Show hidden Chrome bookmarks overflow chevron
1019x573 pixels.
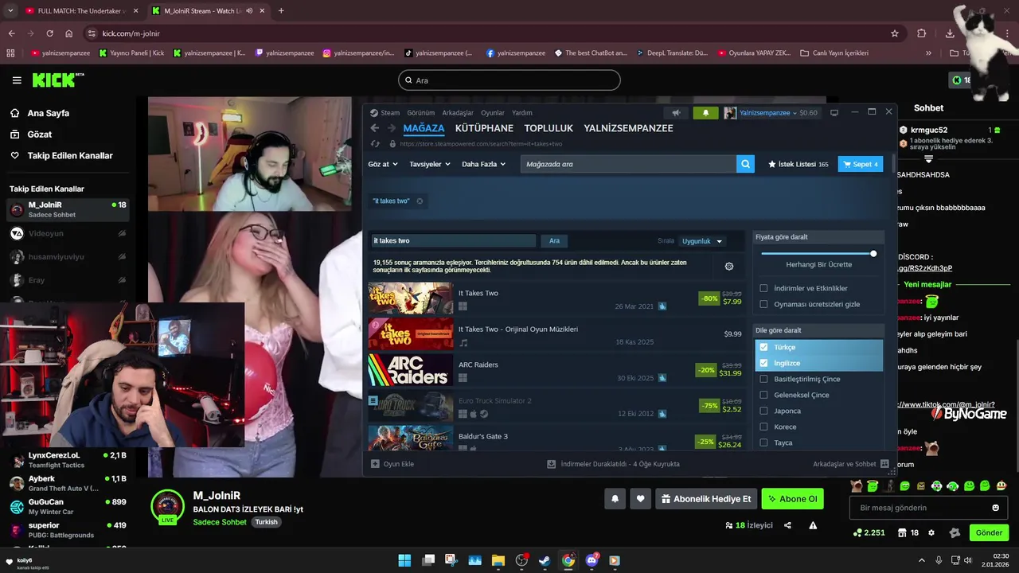pos(928,53)
